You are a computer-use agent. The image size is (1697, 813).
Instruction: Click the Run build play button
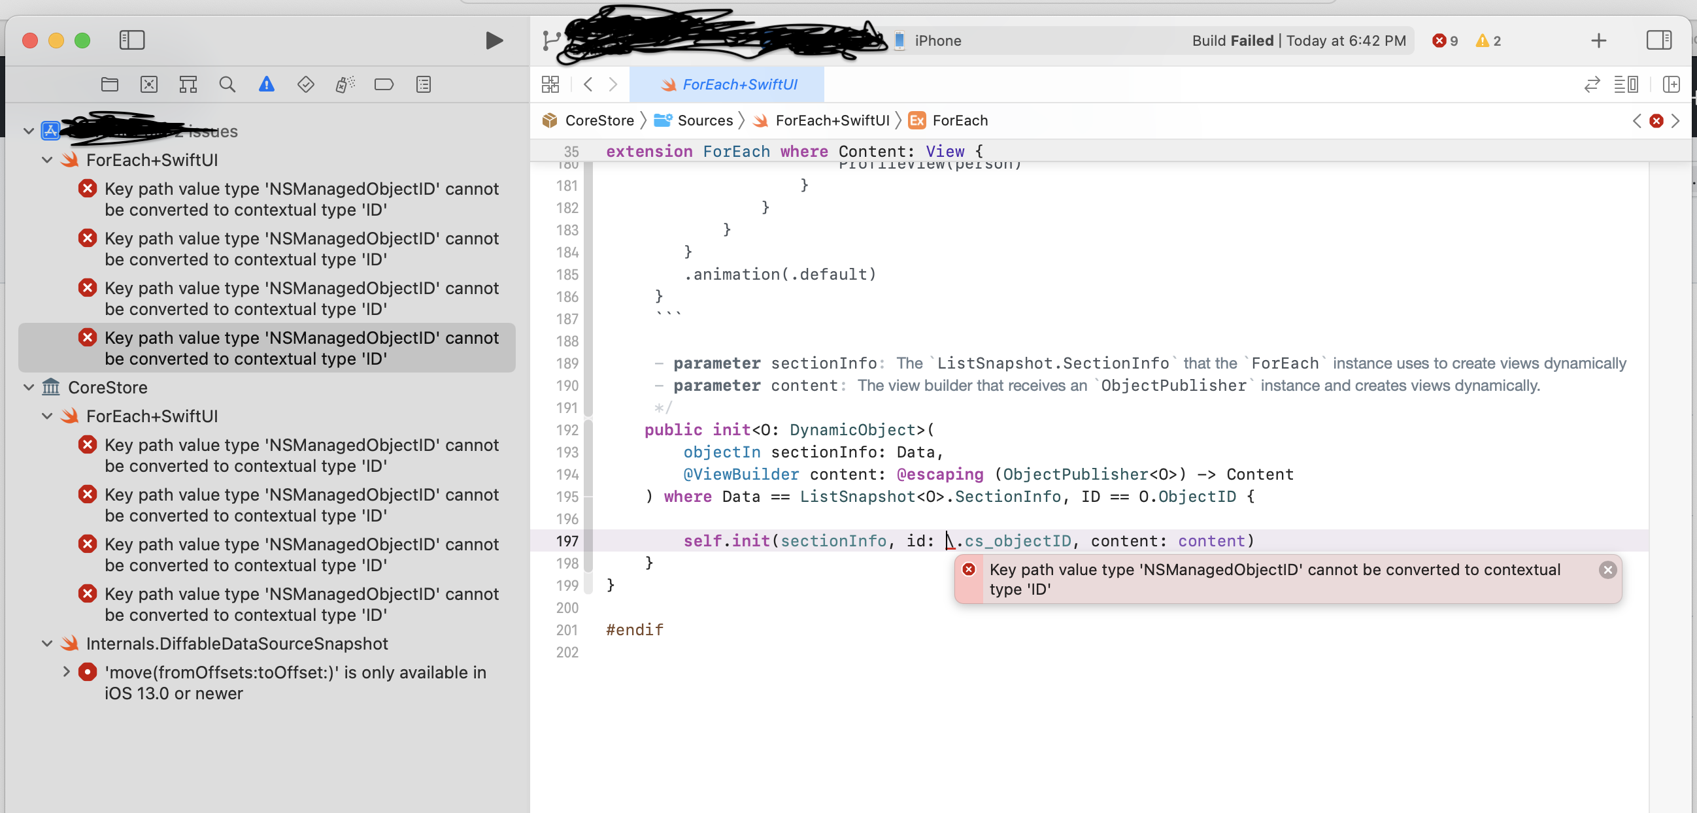(494, 41)
